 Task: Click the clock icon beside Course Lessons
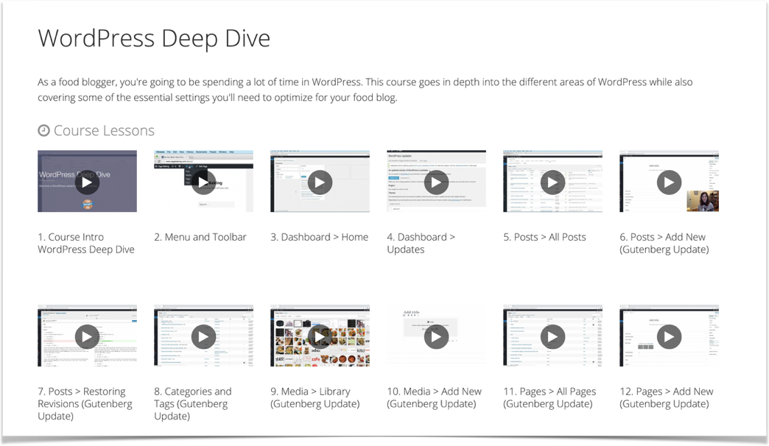point(43,130)
